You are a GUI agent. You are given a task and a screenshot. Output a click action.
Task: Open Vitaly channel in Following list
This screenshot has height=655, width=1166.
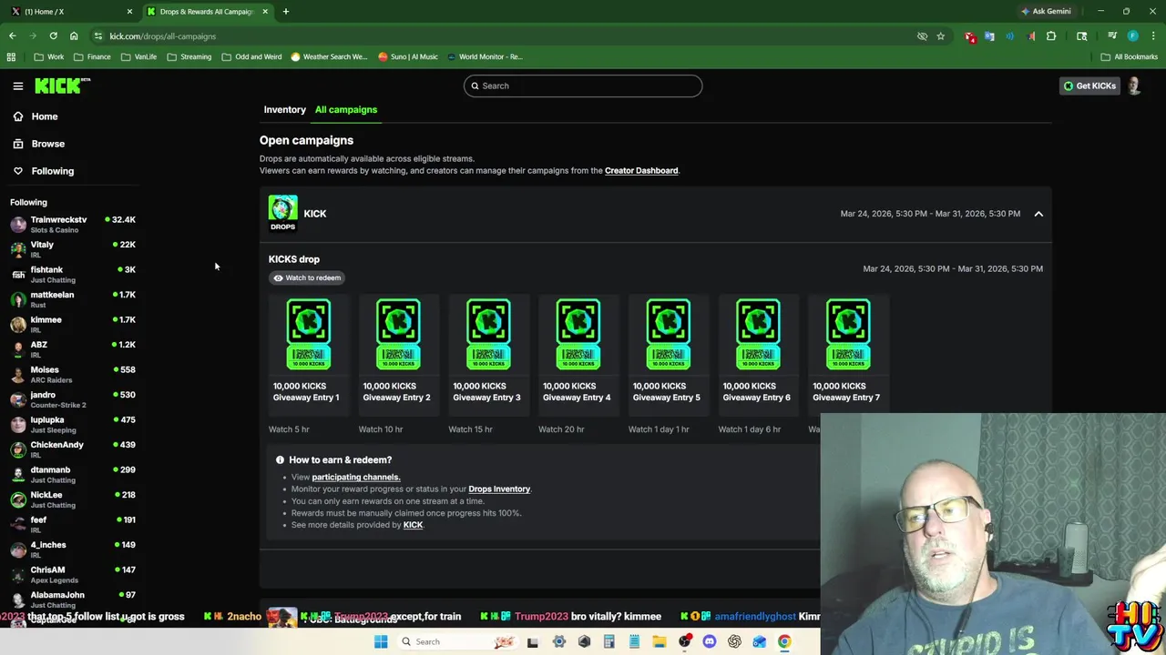[x=73, y=248]
